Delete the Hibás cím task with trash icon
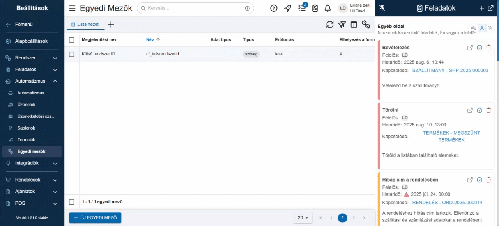This screenshot has height=226, width=499. [x=488, y=180]
